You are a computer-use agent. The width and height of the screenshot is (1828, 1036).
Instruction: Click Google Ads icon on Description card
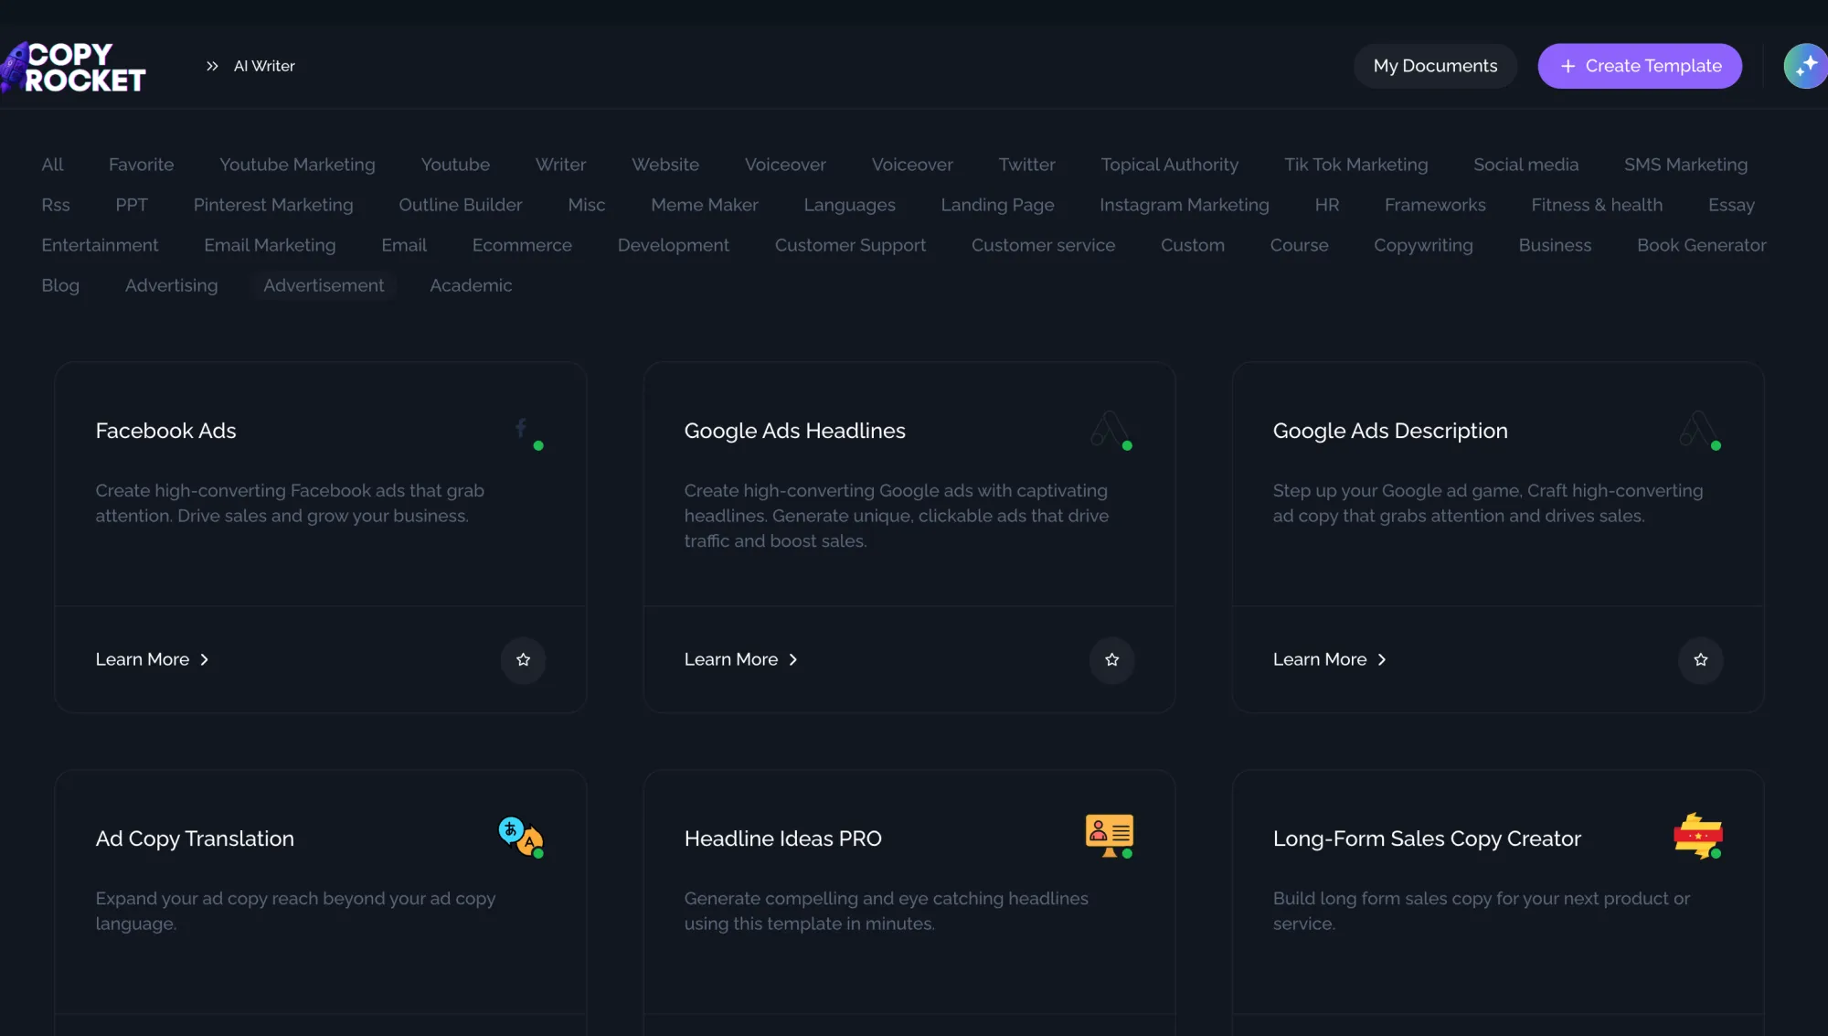click(1697, 428)
